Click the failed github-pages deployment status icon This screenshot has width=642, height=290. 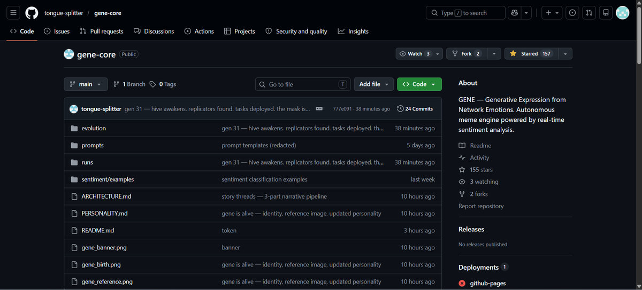click(462, 283)
